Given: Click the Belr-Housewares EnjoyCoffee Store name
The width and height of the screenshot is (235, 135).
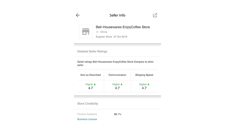Looking at the screenshot, I should click(x=123, y=27).
